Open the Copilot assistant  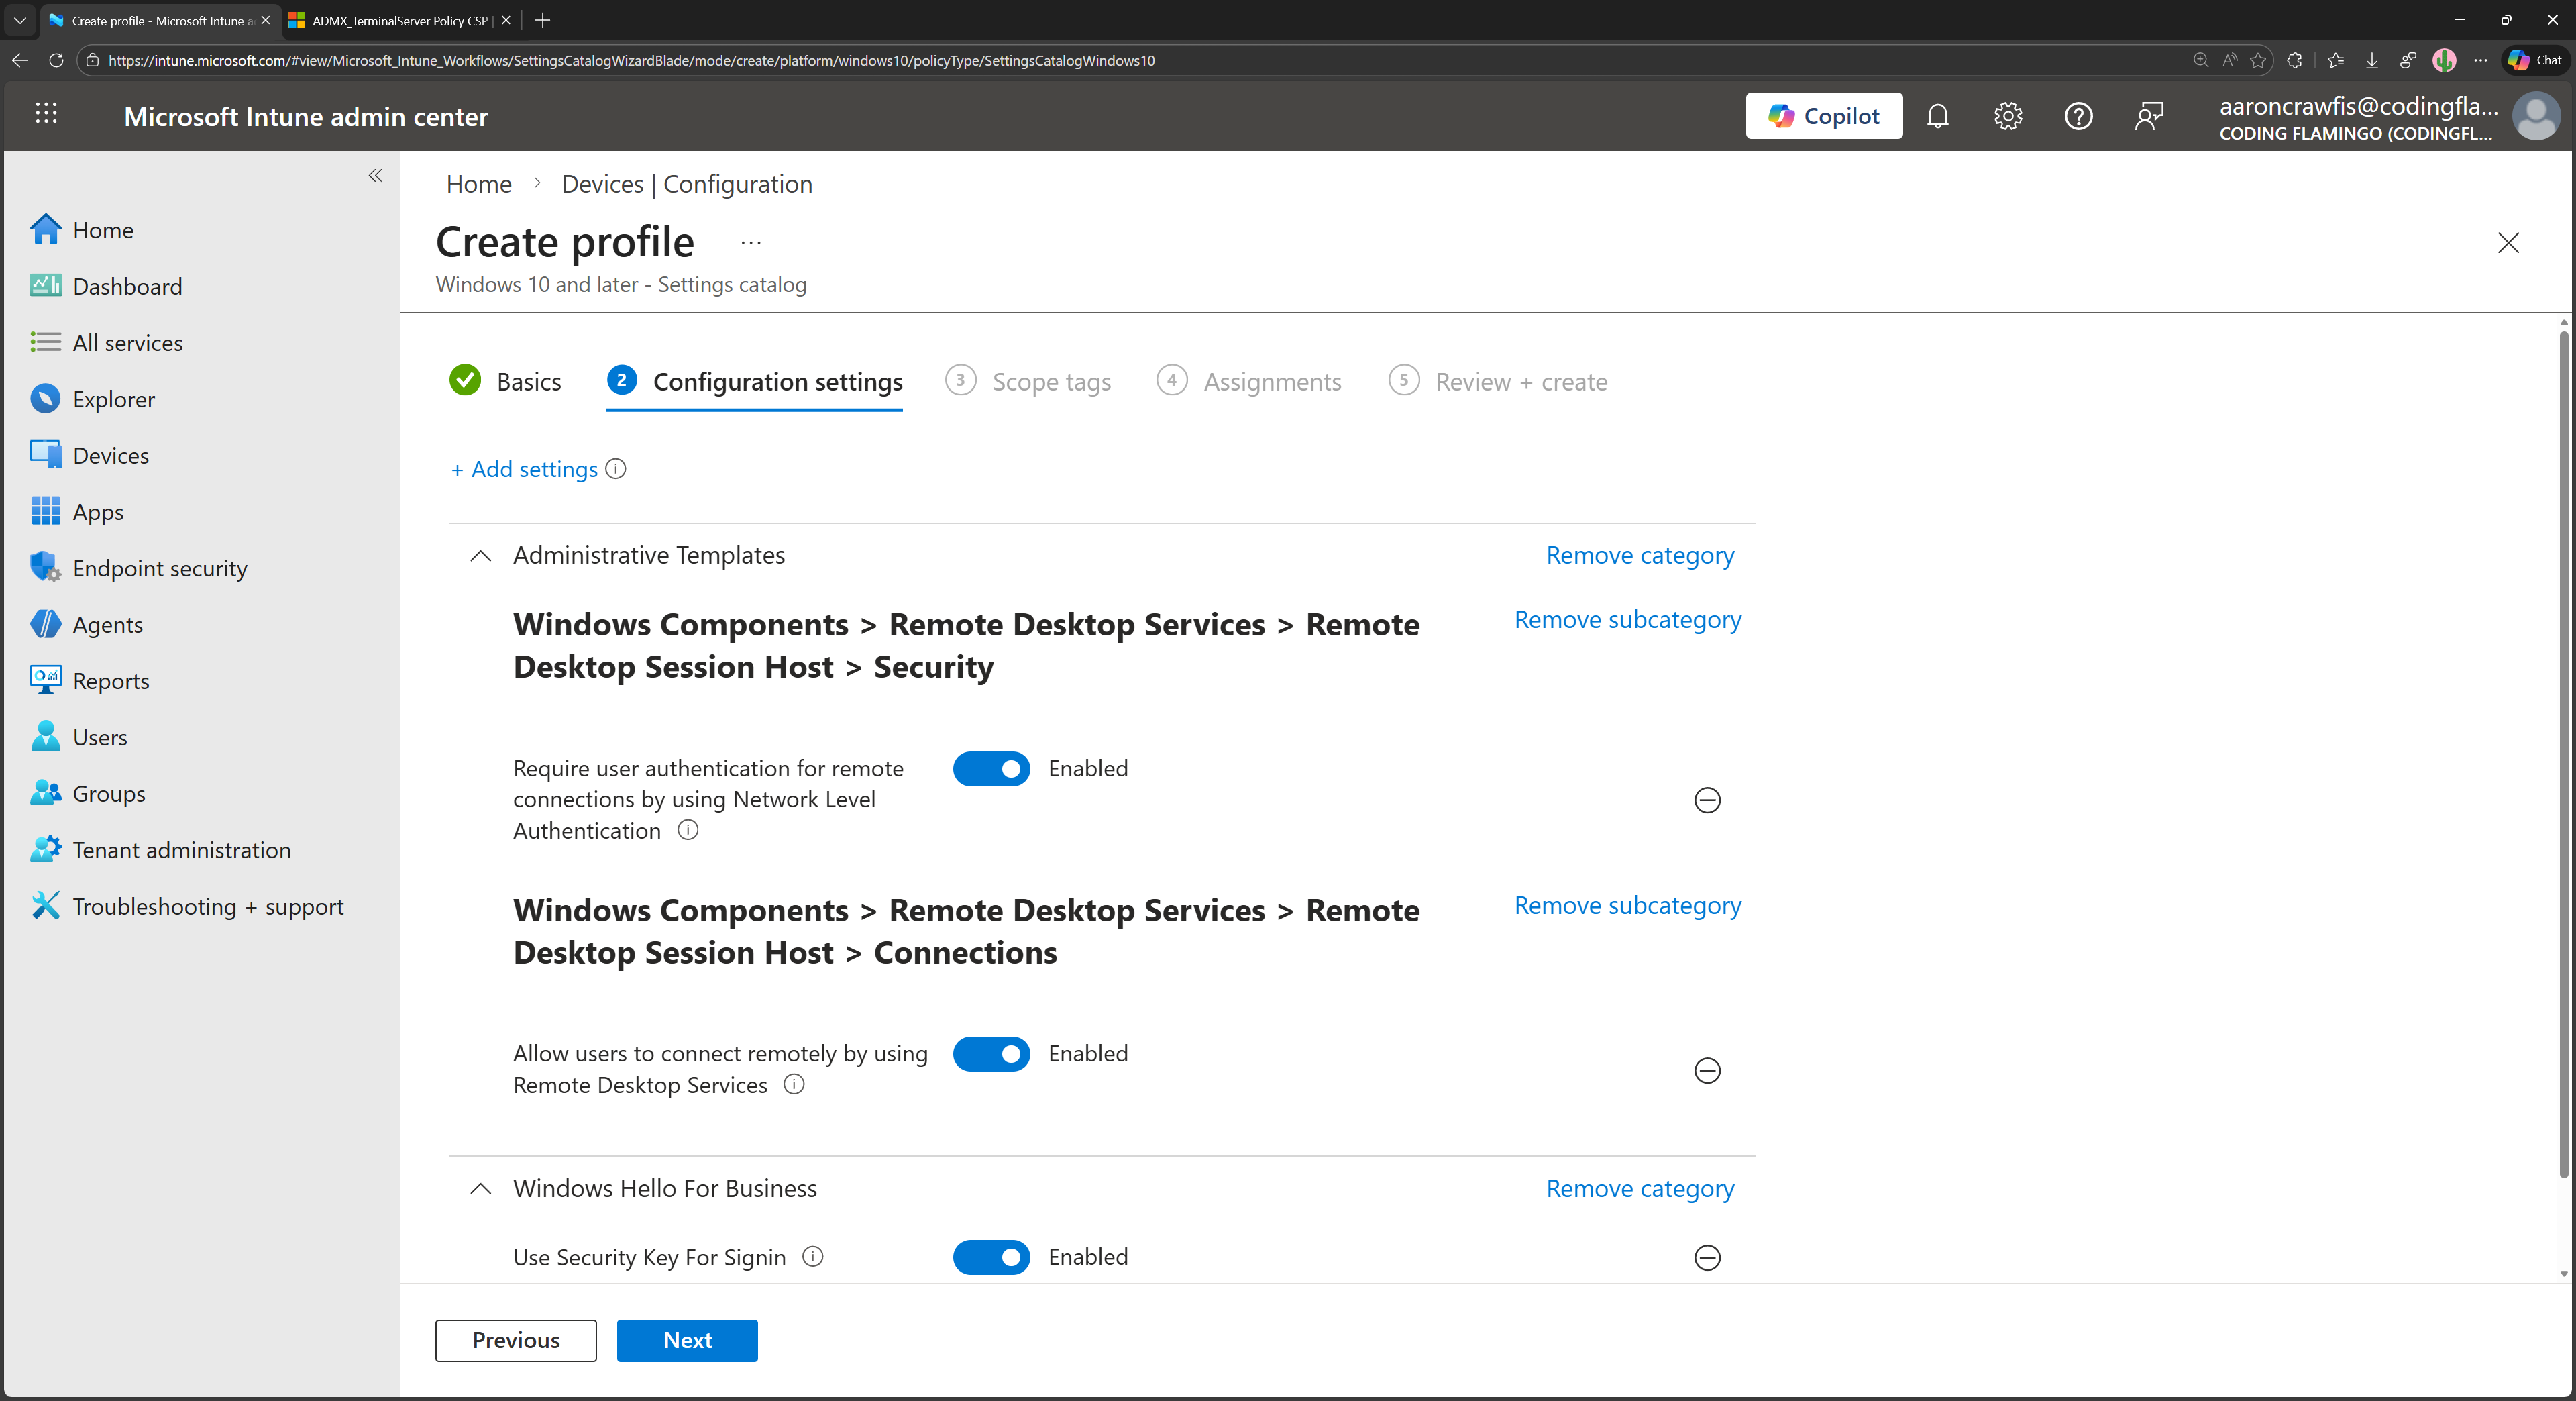1824,115
